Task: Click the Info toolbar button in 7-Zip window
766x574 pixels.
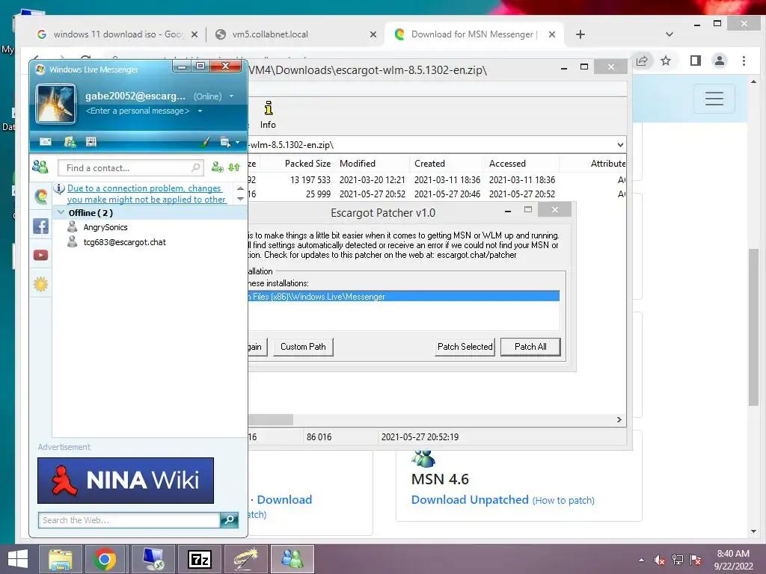Action: tap(268, 115)
